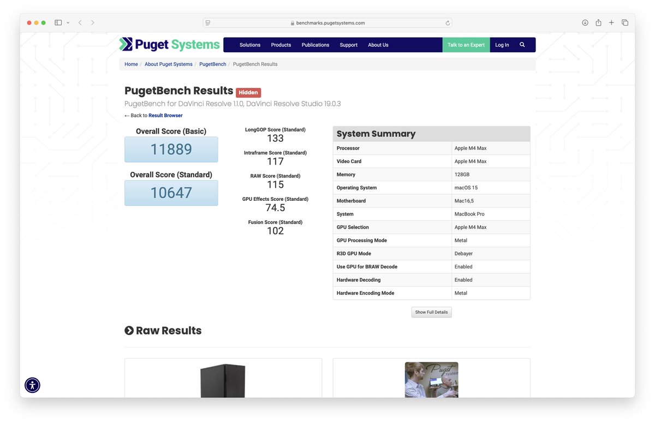Show the tab overview icon
This screenshot has width=655, height=424.
coord(625,23)
